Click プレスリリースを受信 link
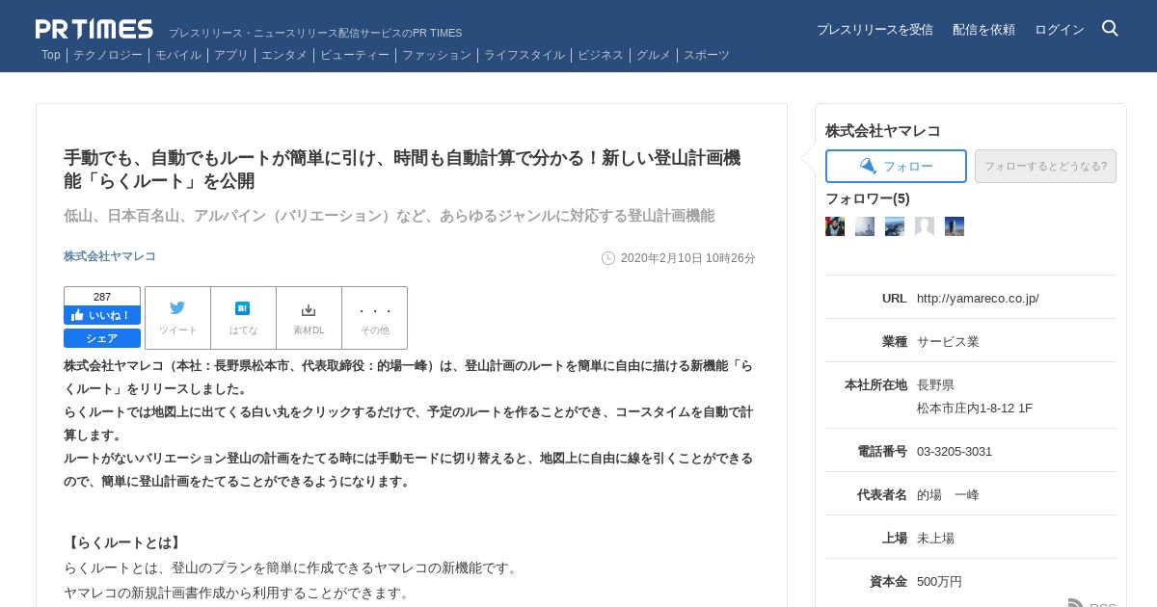The image size is (1157, 607). pos(874,30)
